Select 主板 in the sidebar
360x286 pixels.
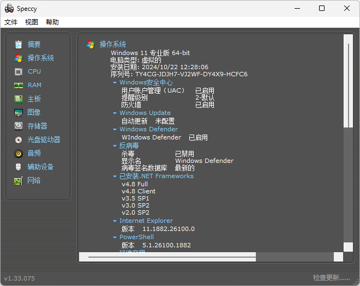point(34,99)
